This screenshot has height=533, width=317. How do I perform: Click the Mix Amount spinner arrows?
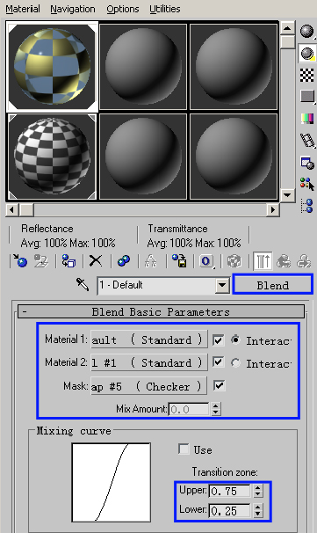click(x=216, y=409)
